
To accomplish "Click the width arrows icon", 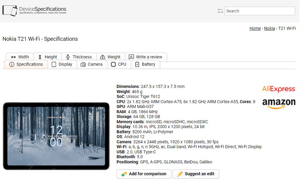I will pyautogui.click(x=13, y=57).
